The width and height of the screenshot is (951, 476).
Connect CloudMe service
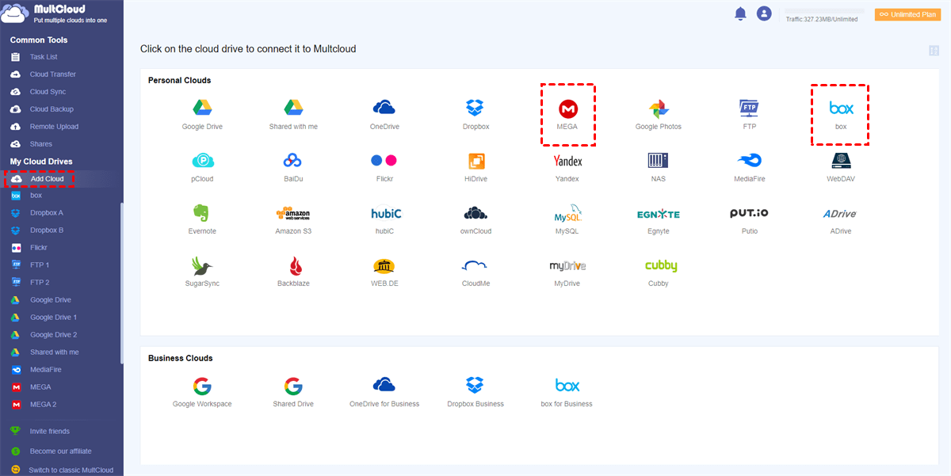coord(475,272)
